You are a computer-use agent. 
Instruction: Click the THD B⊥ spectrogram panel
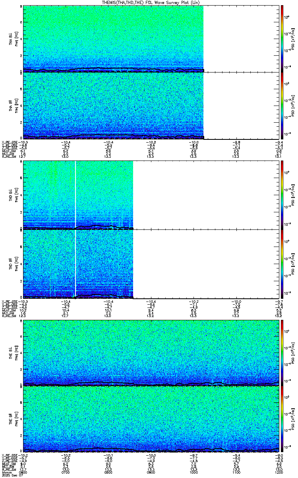[x=150, y=195]
